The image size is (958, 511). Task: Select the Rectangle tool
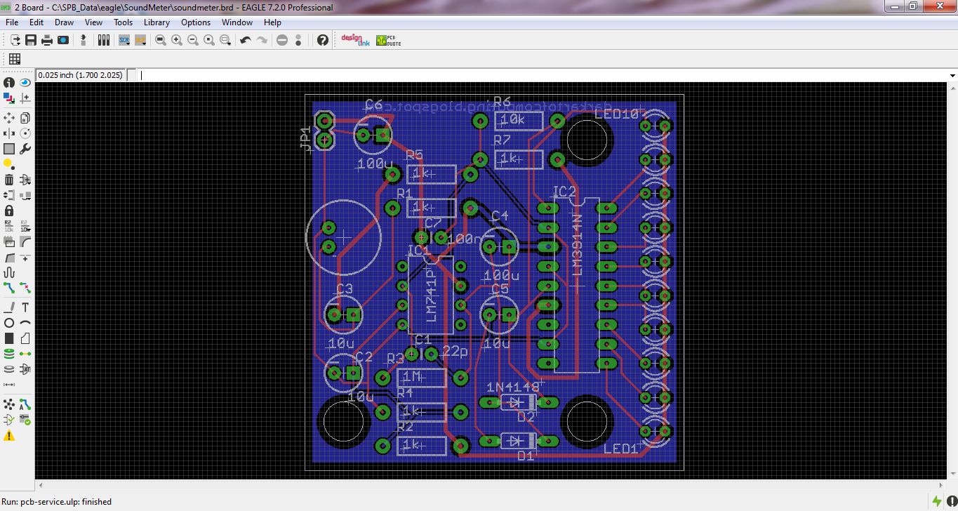click(x=9, y=338)
